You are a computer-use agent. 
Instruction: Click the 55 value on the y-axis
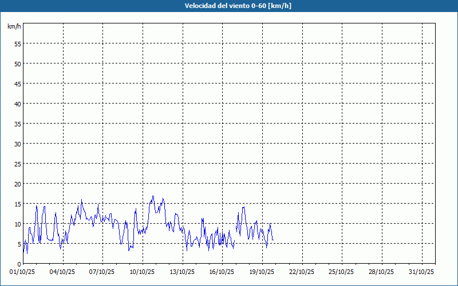click(x=17, y=43)
